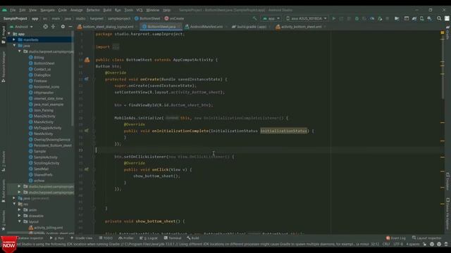Collapse the res folder node
The image size is (451, 253).
pyautogui.click(x=14, y=204)
